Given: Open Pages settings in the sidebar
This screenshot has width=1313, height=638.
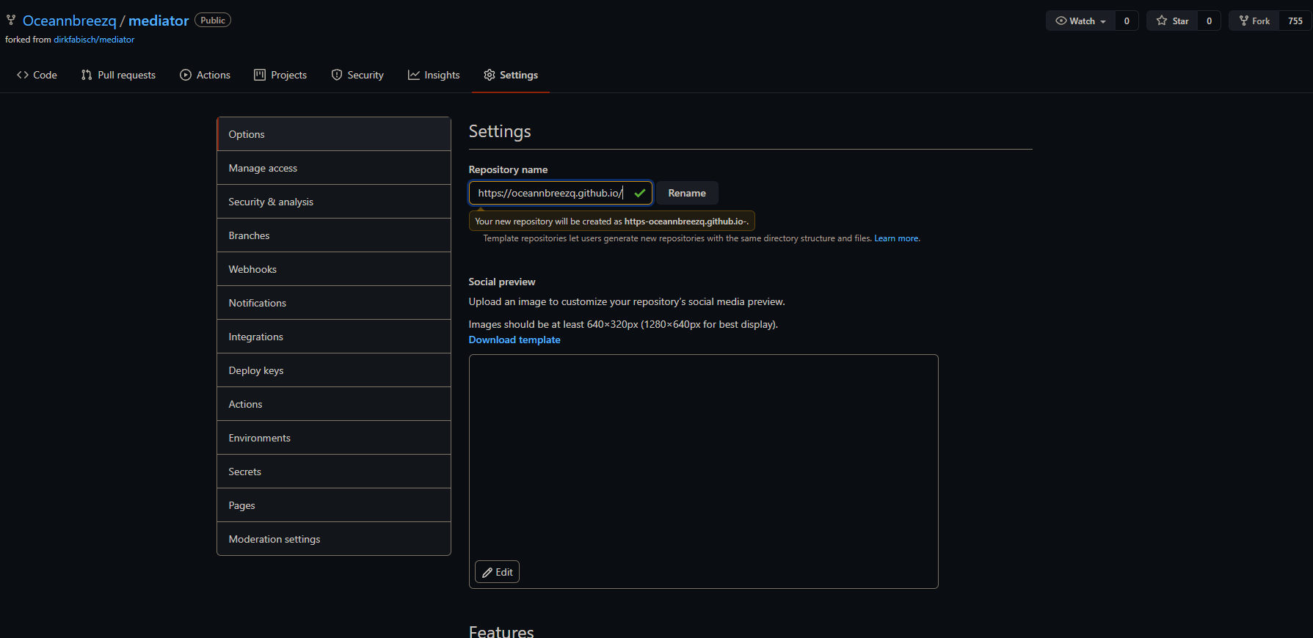Looking at the screenshot, I should pos(241,505).
